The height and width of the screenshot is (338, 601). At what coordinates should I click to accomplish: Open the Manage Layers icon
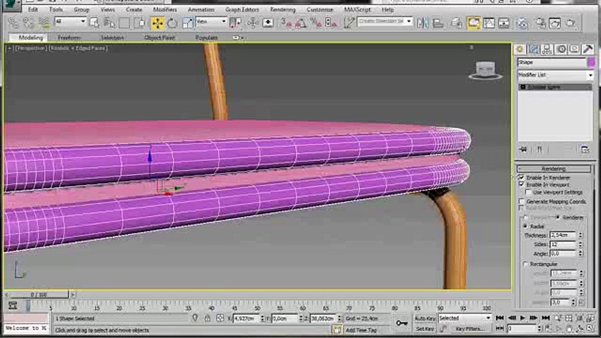(x=456, y=22)
